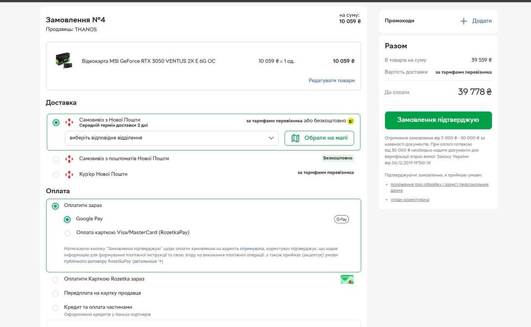
Task: Click the map icon in Обрати на мапі
Action: point(295,138)
